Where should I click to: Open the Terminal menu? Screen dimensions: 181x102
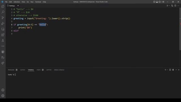point(38,2)
